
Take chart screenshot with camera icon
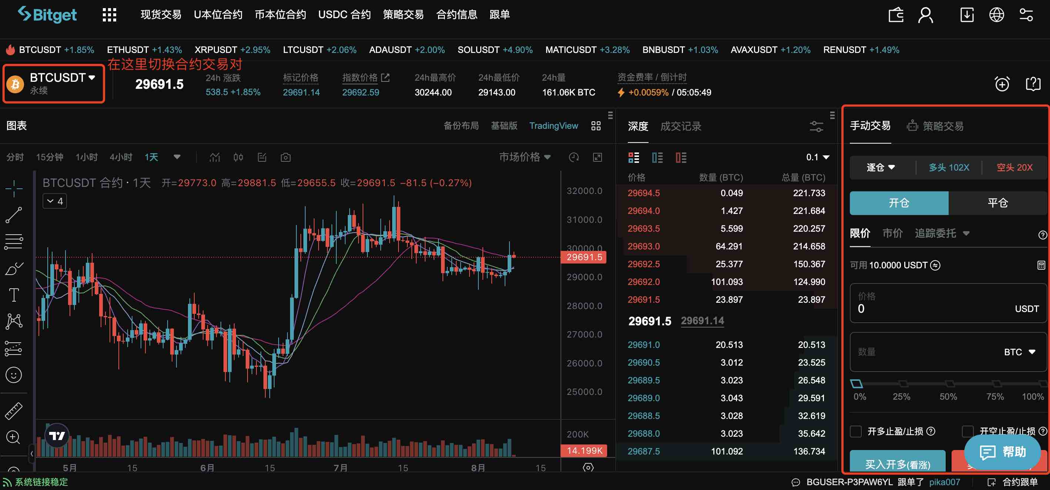click(x=286, y=157)
